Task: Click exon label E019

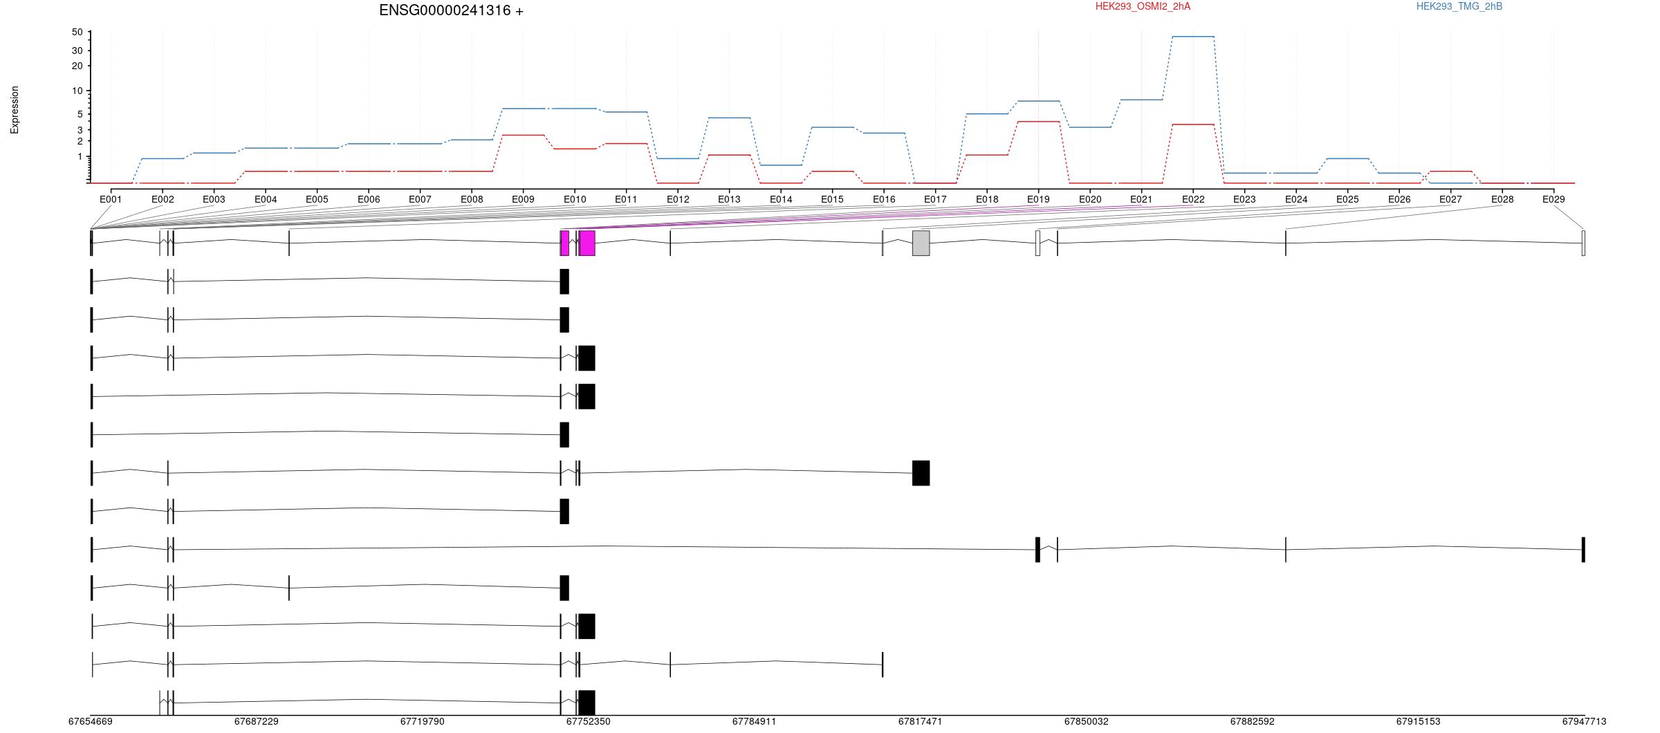Action: point(1038,199)
